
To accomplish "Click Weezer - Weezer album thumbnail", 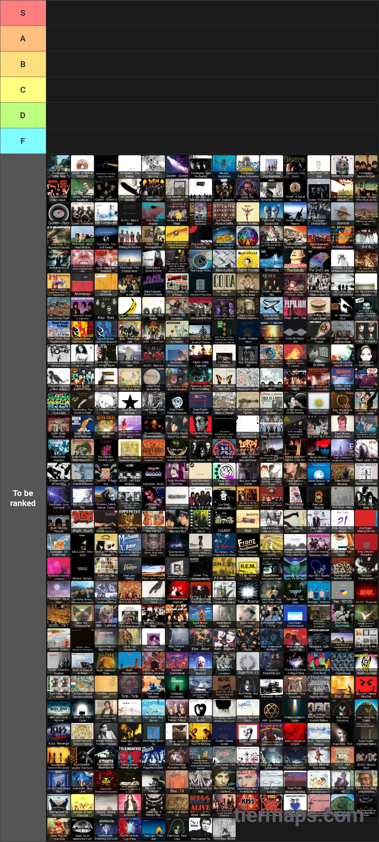I will 319,593.
